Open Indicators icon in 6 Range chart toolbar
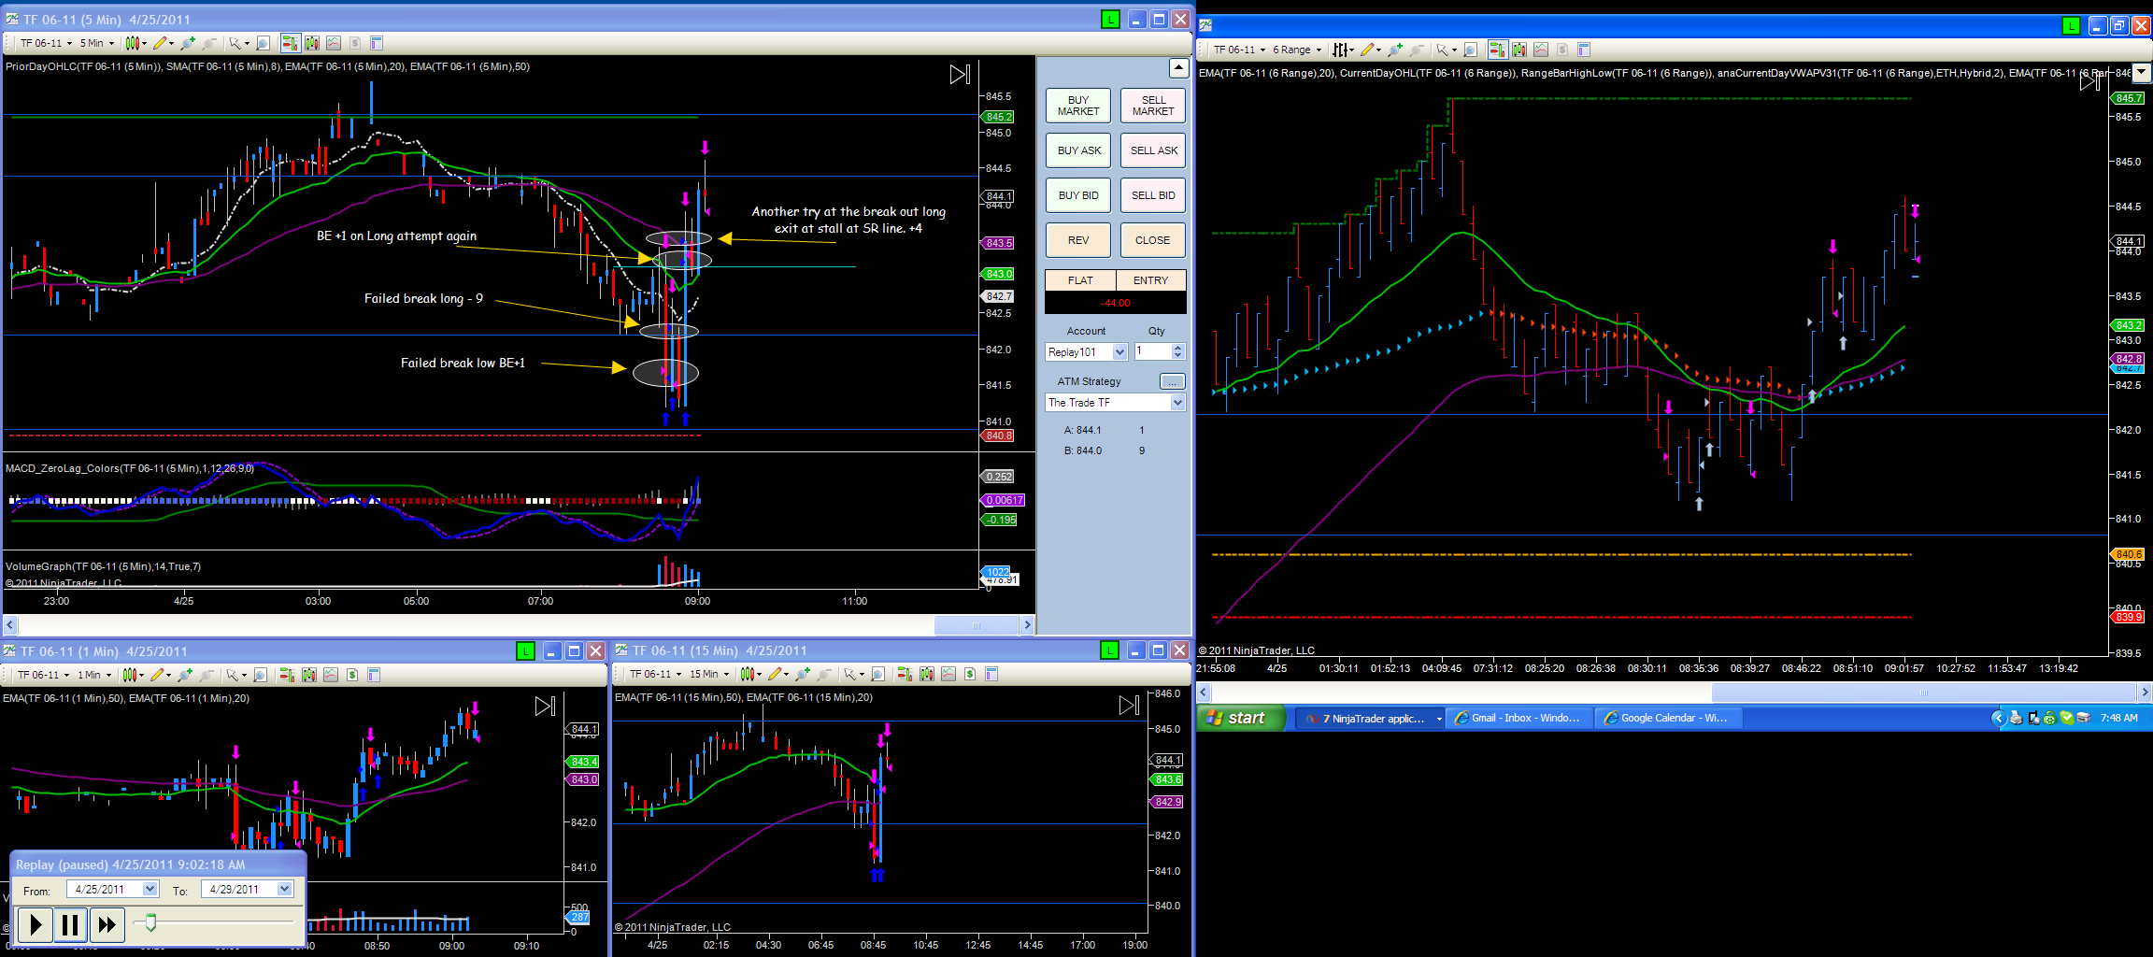The width and height of the screenshot is (2153, 957). point(1519,50)
